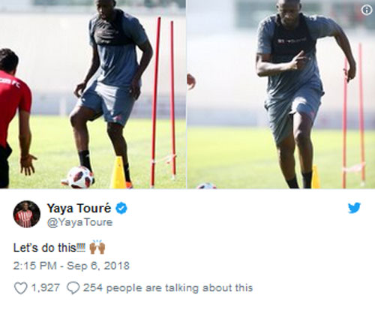The image size is (375, 322).
Task: Click the blue Twitter bird logo
Action: pos(354,208)
